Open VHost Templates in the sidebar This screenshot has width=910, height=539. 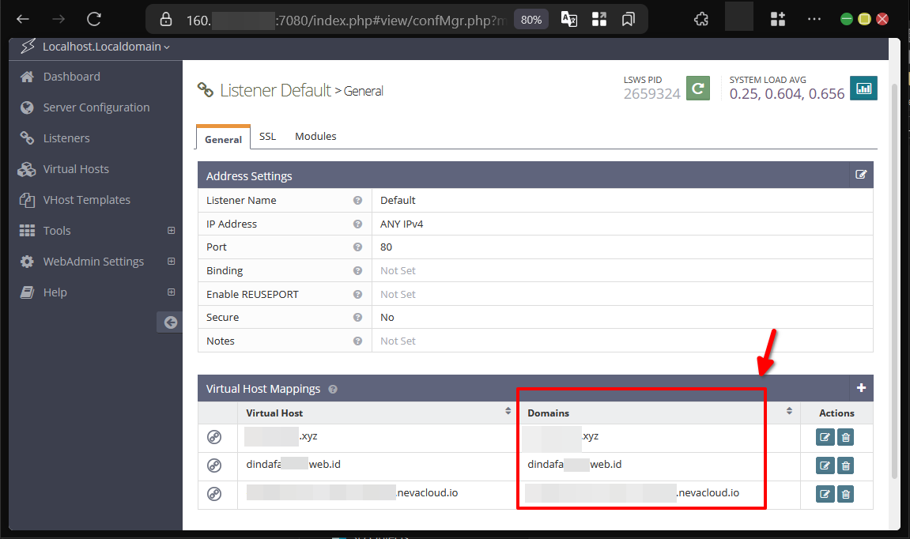click(86, 200)
